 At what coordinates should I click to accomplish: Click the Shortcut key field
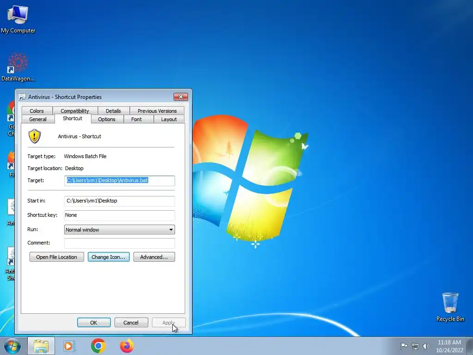[x=120, y=215]
